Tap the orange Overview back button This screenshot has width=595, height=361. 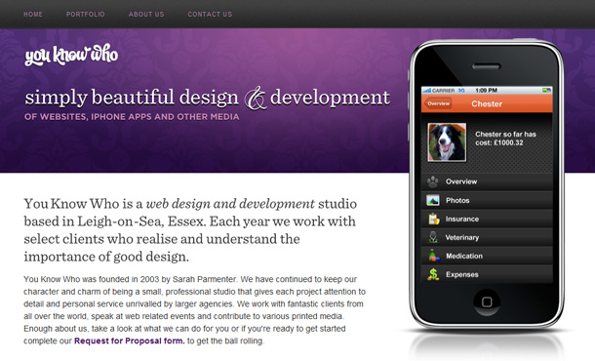[438, 103]
